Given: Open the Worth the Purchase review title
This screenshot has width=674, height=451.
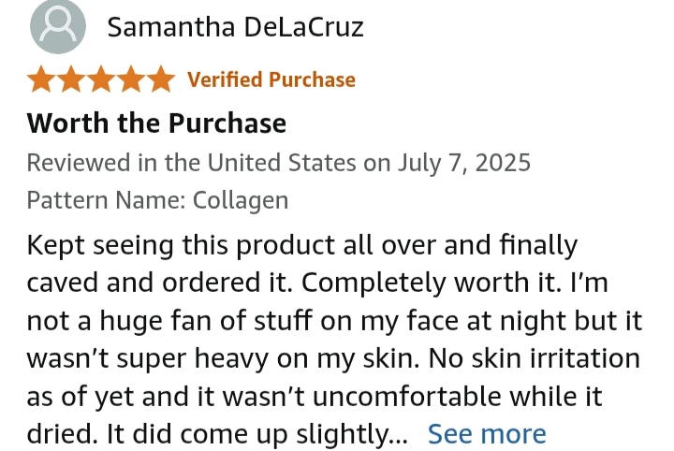Looking at the screenshot, I should coord(156,124).
